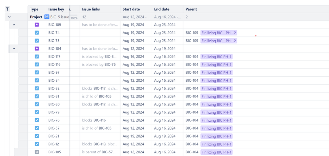The image size is (329, 156).
Task: Collapse the BIC-104 epic row
Action: (14, 49)
